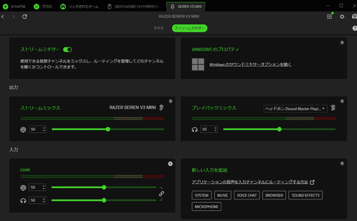The image size is (357, 221).
Task: Click help icon in プレイバックミックス panel
Action: (x=342, y=101)
